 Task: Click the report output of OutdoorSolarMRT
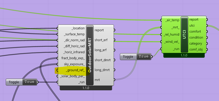(x=99, y=30)
